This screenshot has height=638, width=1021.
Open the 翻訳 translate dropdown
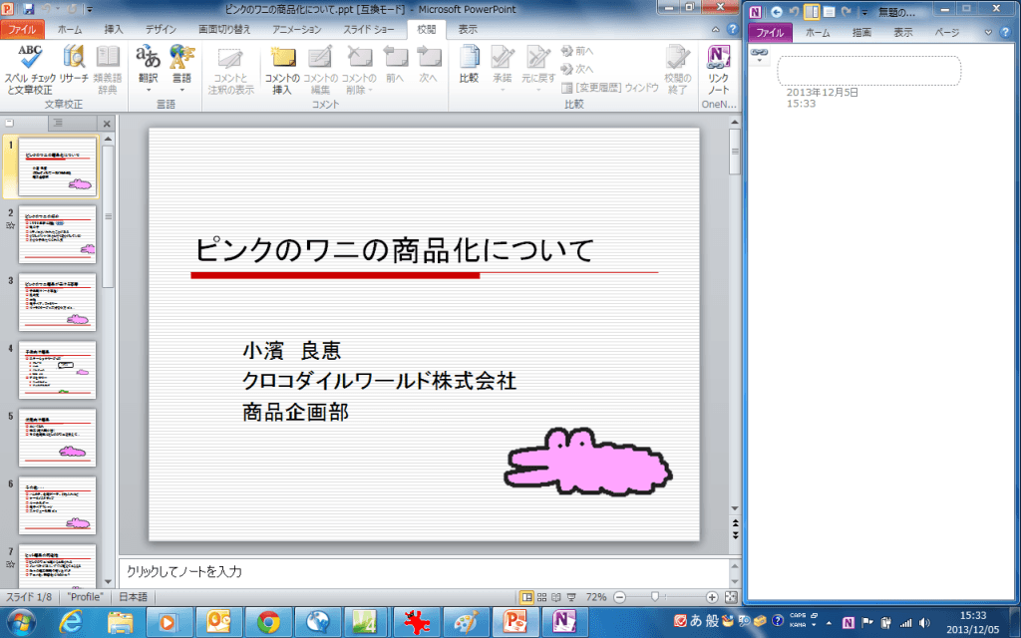[x=149, y=69]
